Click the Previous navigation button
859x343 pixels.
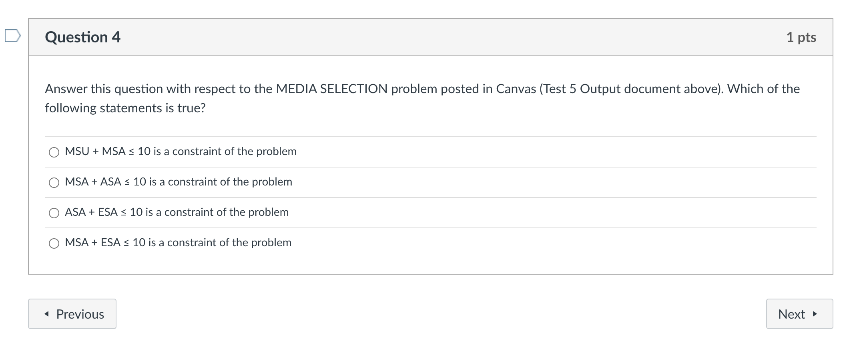click(x=72, y=314)
